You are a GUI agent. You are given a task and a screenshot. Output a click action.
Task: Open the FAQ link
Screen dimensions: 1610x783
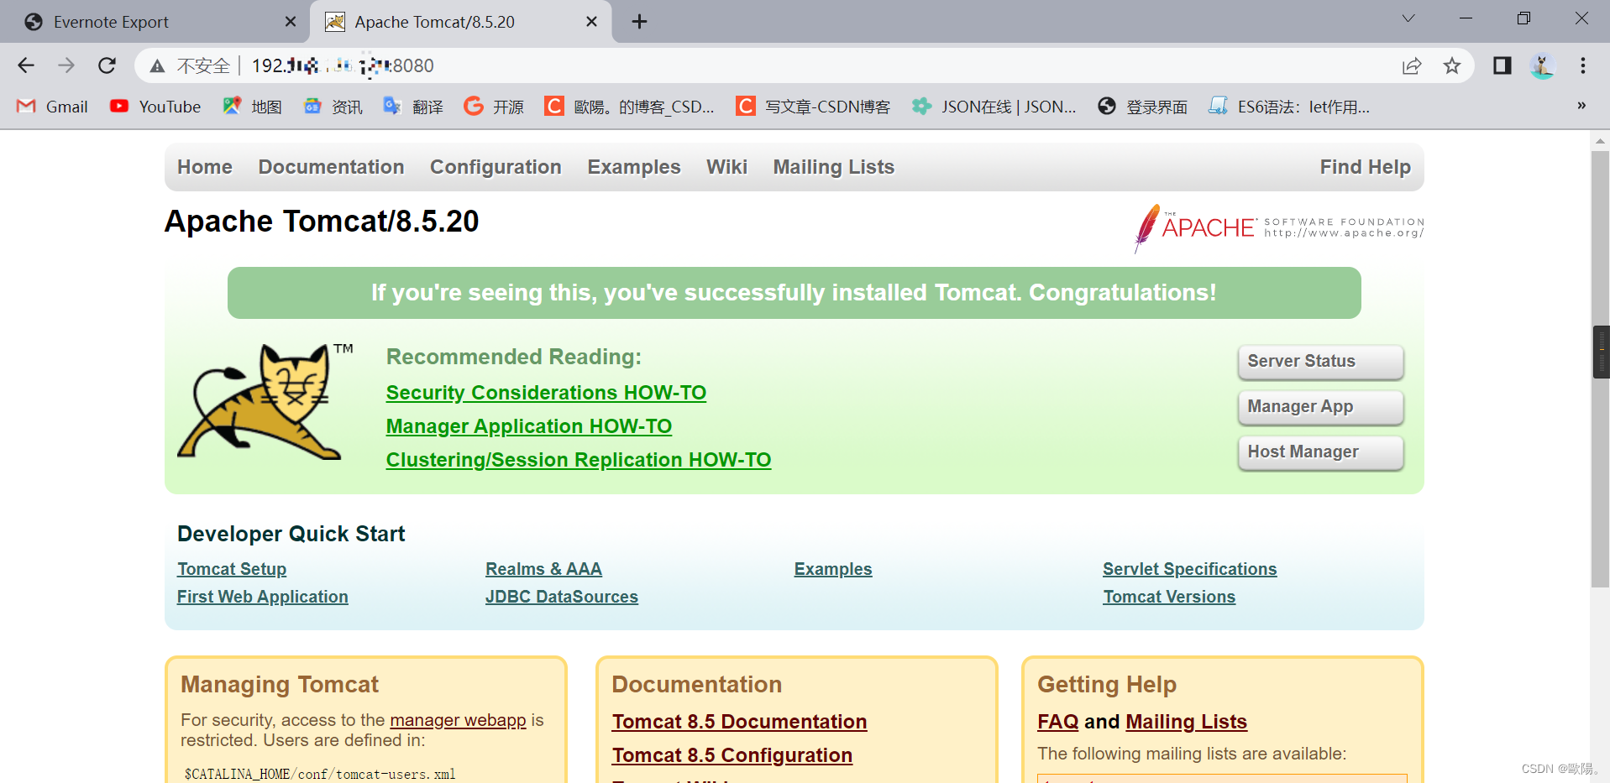tap(1057, 722)
